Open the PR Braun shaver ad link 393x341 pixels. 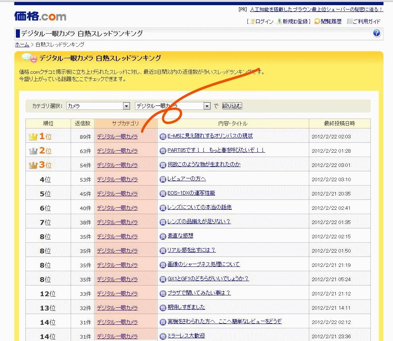316,10
